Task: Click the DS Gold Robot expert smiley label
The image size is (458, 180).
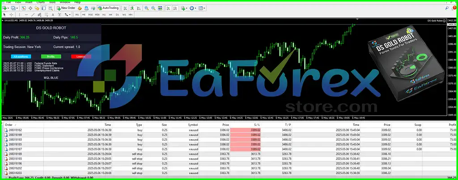Action: tap(437, 21)
